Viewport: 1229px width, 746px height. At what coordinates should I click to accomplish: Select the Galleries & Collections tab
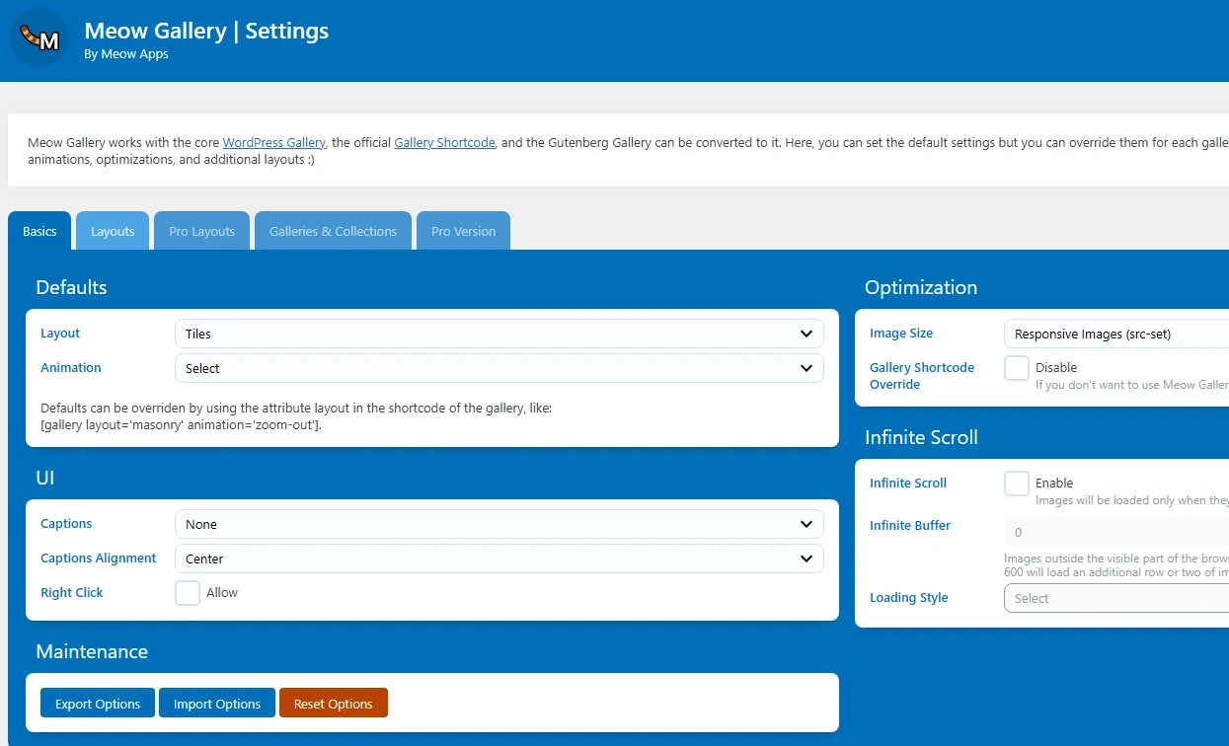pyautogui.click(x=333, y=231)
